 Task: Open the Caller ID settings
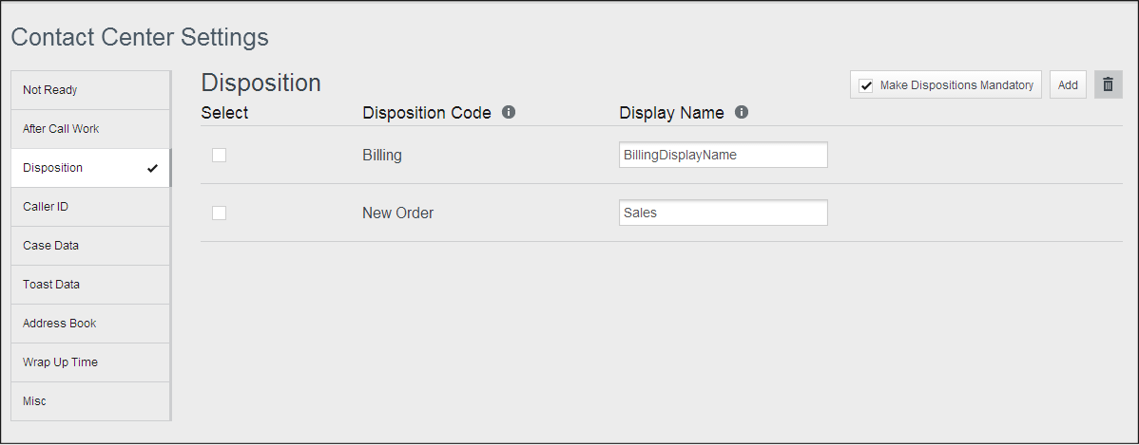tap(90, 207)
